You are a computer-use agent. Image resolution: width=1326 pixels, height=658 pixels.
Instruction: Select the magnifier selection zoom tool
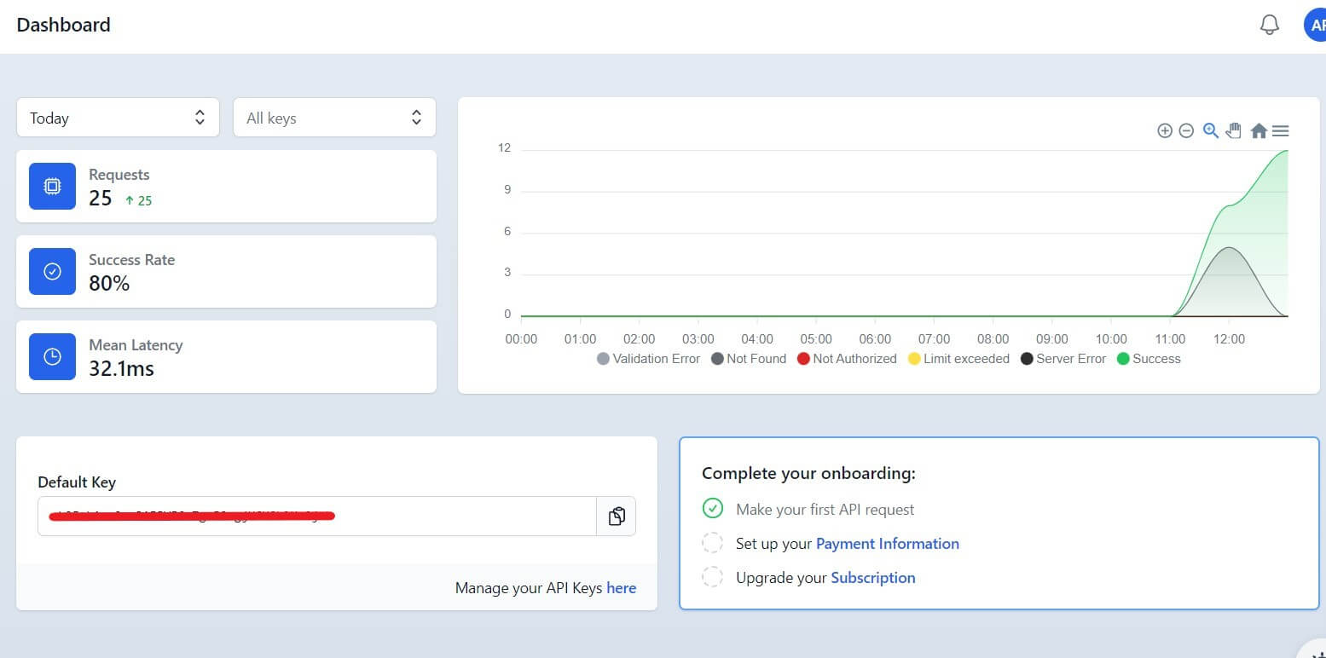coord(1210,130)
